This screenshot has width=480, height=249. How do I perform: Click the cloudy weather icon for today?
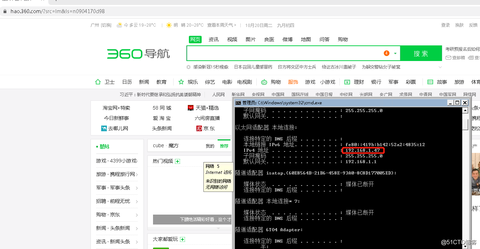tap(119, 25)
